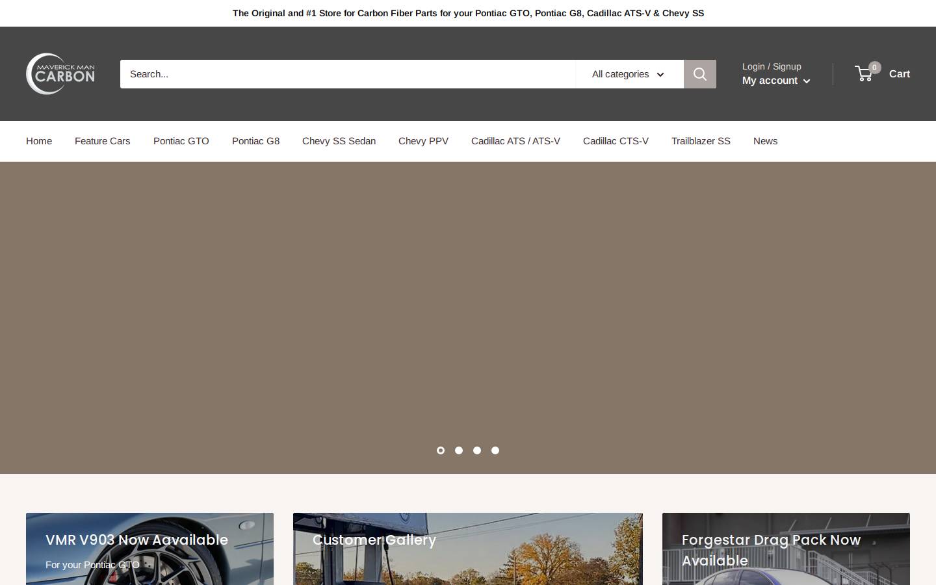Expand the All categories dropdown
This screenshot has height=585, width=936.
[629, 74]
